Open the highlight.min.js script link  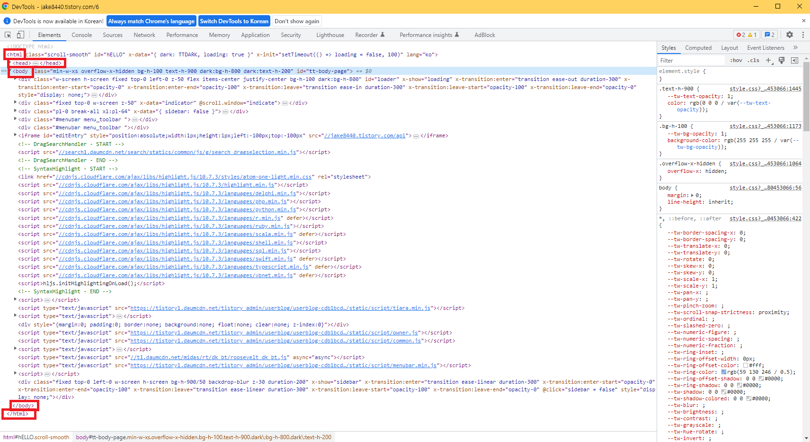(166, 185)
